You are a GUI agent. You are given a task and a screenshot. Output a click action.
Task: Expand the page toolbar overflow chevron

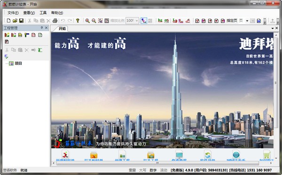click(x=265, y=21)
